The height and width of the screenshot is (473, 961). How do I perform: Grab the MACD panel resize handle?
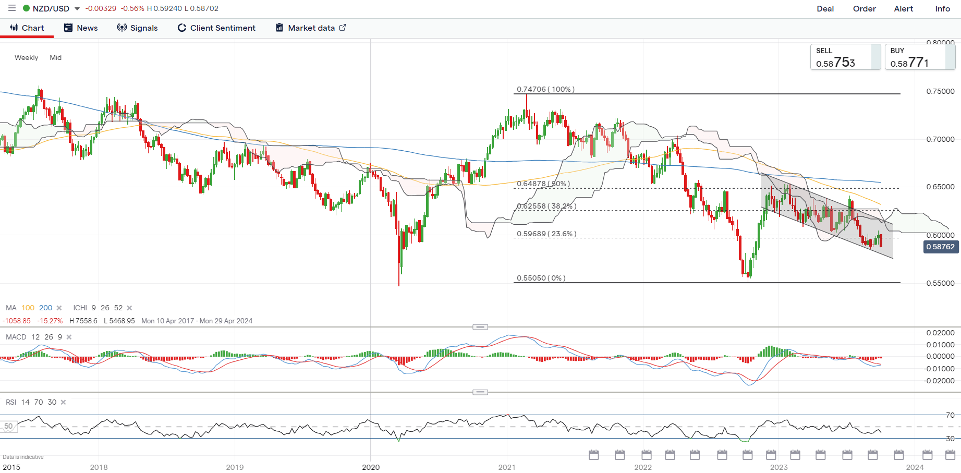coord(480,327)
